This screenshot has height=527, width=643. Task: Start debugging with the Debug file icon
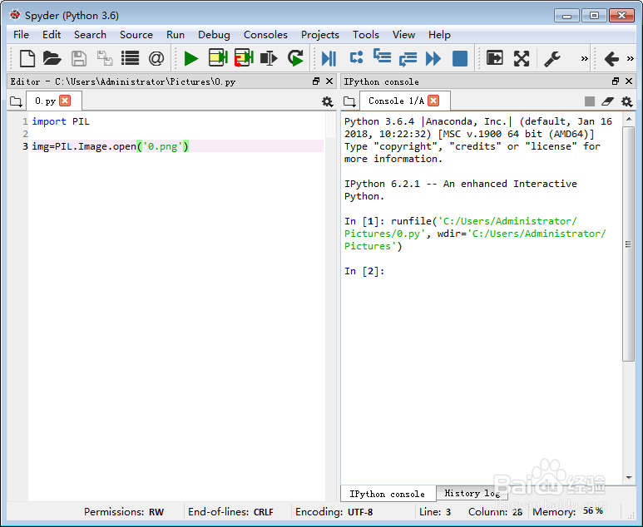[329, 58]
